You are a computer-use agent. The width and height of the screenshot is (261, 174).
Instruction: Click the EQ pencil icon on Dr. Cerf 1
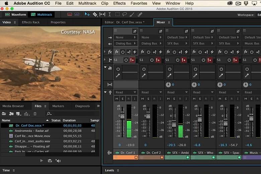tap(118, 76)
